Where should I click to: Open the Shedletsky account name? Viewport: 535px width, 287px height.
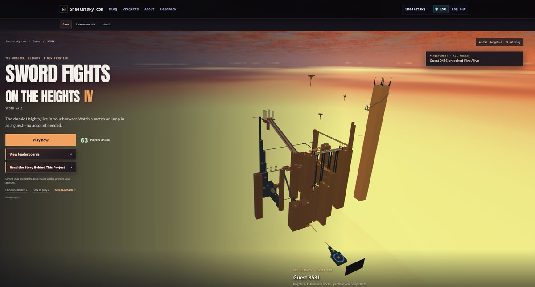(415, 9)
